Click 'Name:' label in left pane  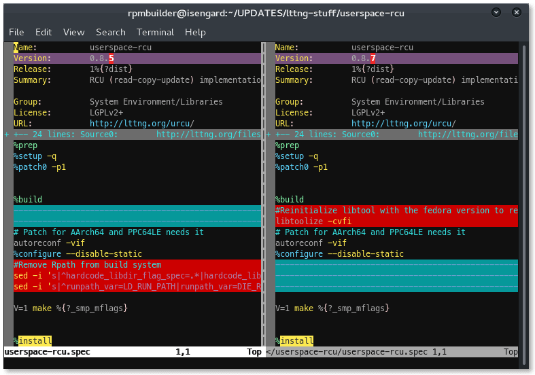25,48
